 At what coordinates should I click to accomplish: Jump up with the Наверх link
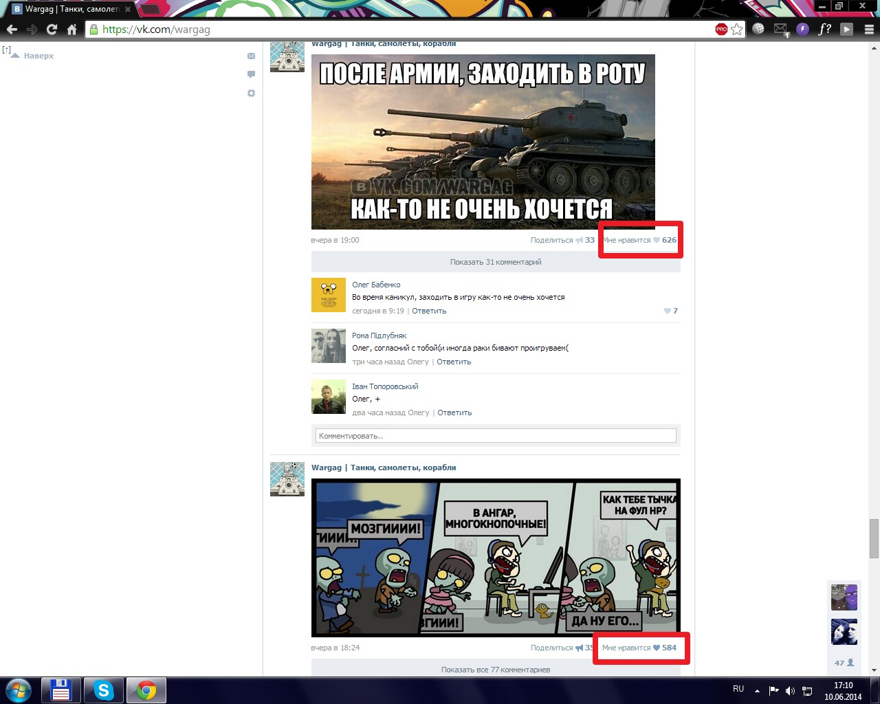pos(38,56)
